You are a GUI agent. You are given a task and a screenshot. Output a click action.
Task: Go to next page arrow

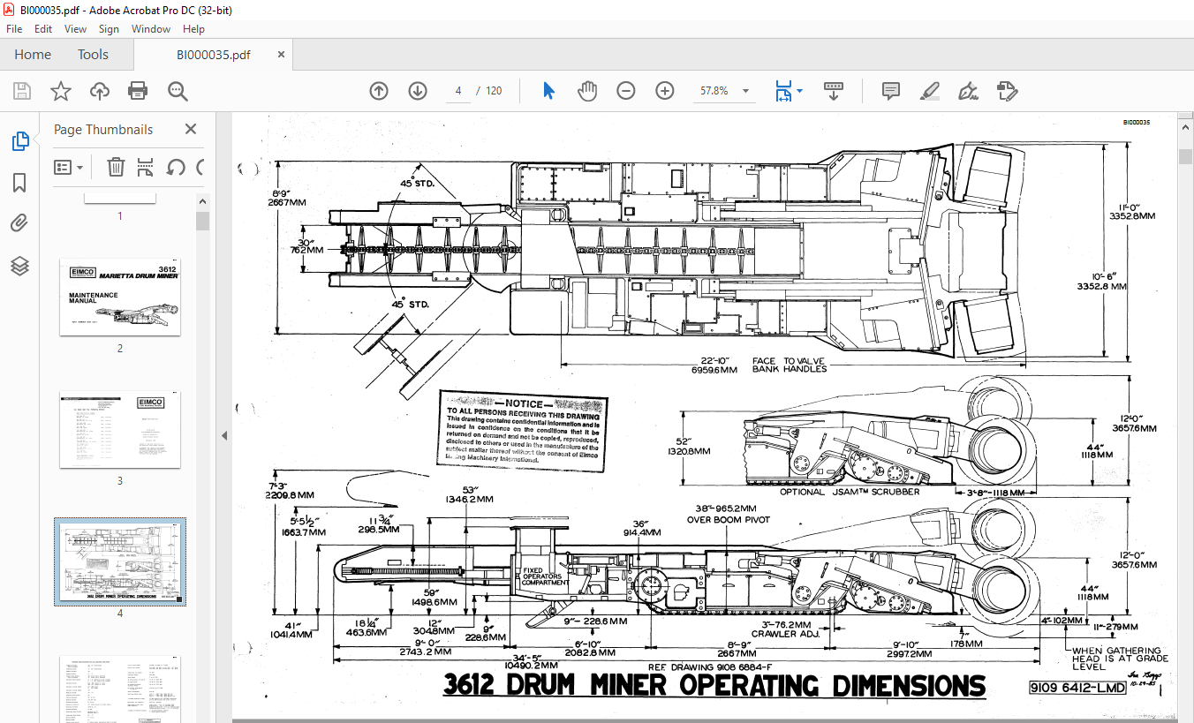[x=418, y=91]
